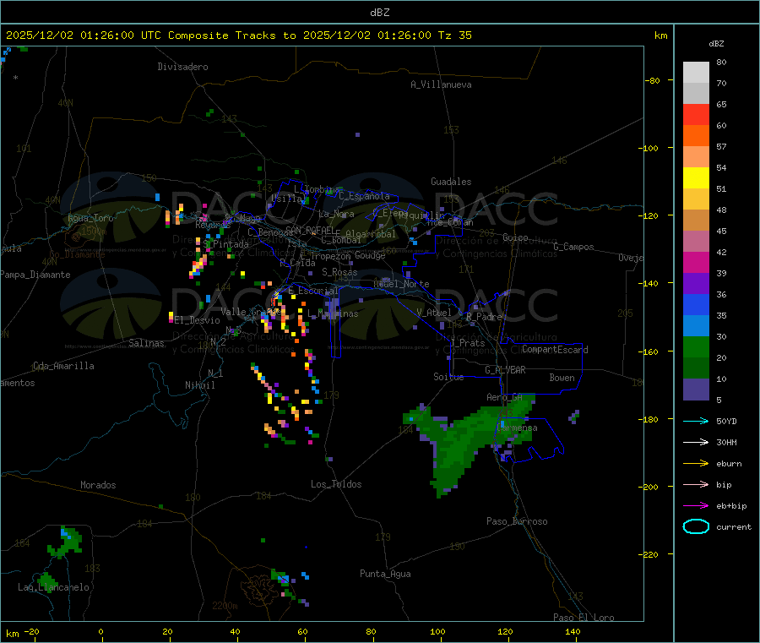Click the Morados map label
760x643 pixels.
coord(98,485)
